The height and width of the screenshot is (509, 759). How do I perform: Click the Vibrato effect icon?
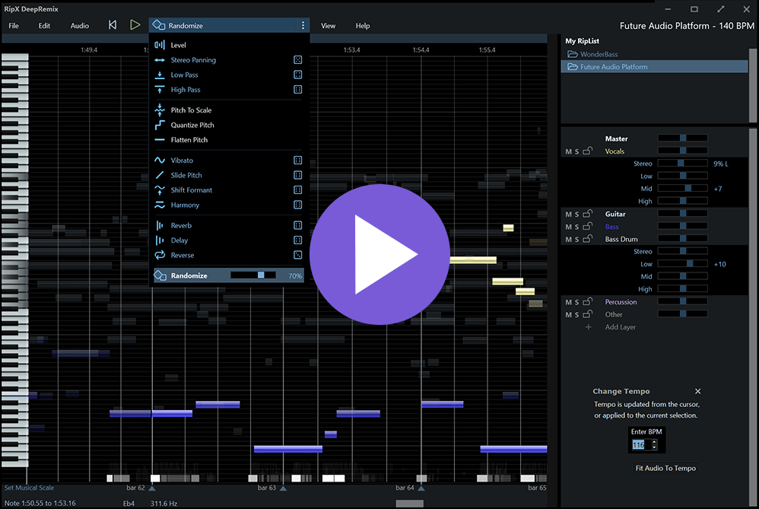click(160, 160)
